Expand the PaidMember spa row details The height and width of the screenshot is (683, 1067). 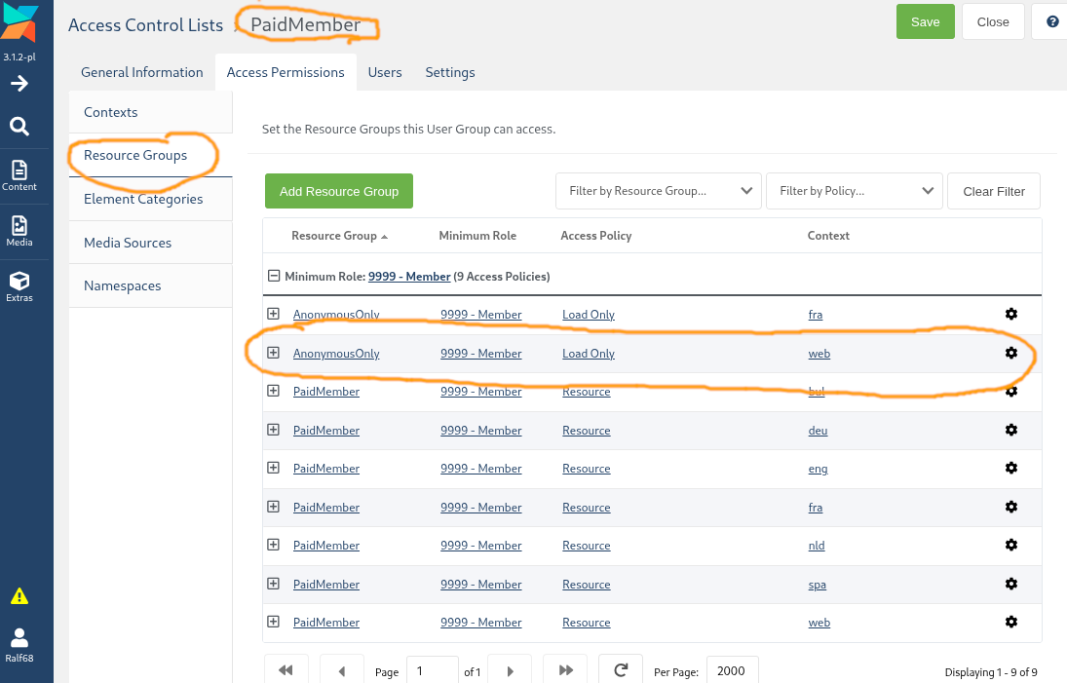coord(273,583)
